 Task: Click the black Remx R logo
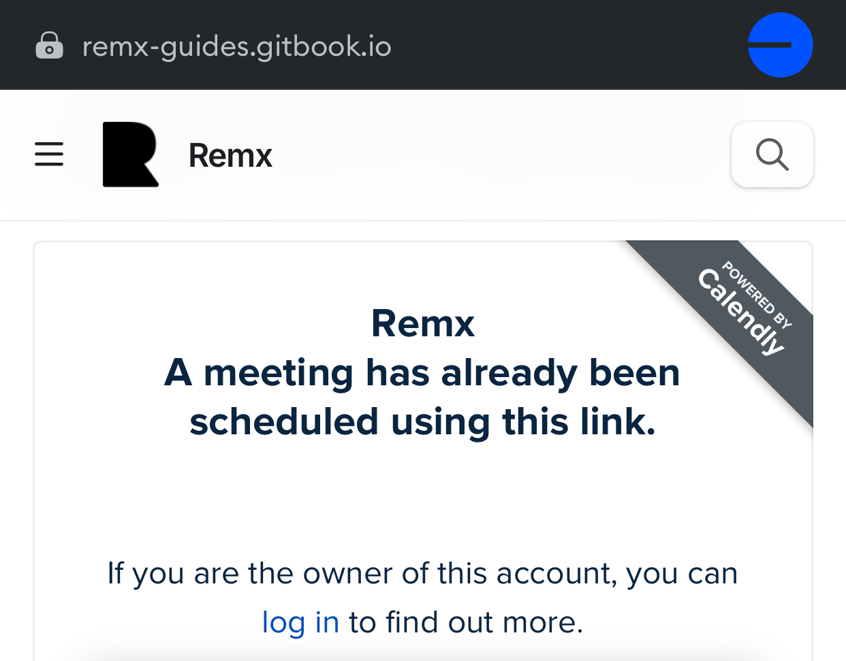[x=130, y=155]
